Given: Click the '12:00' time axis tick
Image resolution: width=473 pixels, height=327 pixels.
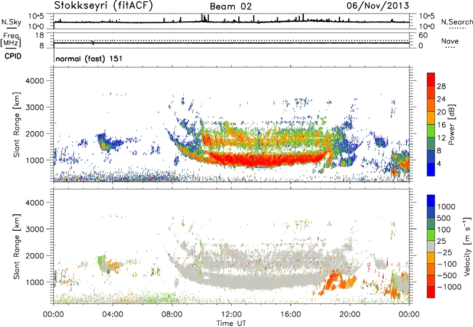Looking at the screenshot, I should tap(231, 315).
